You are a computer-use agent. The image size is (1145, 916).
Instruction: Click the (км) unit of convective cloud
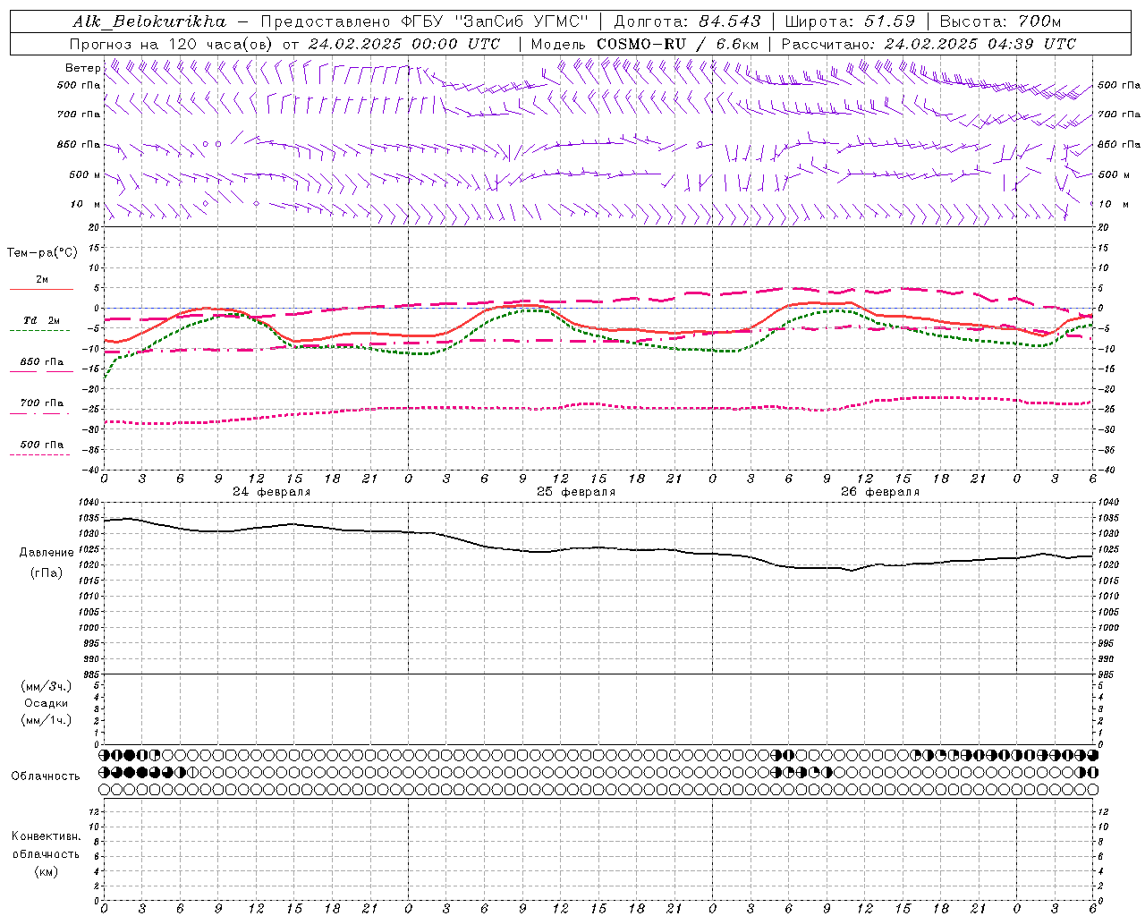47,871
